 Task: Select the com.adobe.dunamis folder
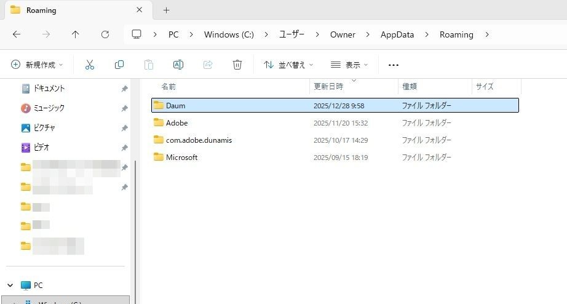pos(199,140)
